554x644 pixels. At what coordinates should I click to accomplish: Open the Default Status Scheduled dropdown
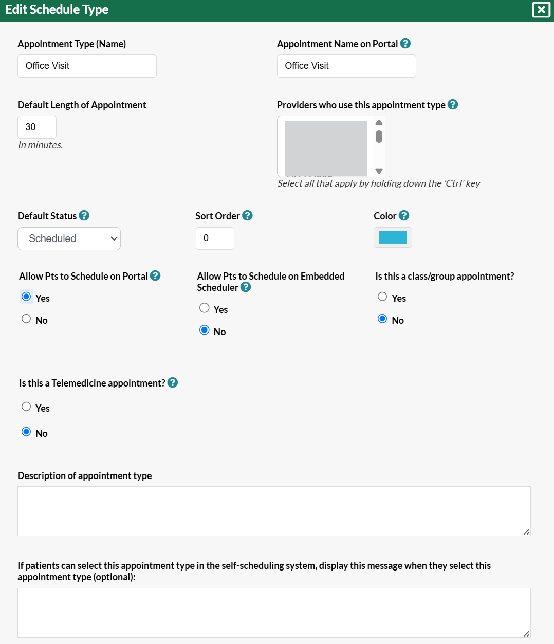tap(69, 239)
